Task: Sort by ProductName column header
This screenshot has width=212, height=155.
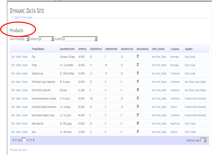Action: [38, 49]
